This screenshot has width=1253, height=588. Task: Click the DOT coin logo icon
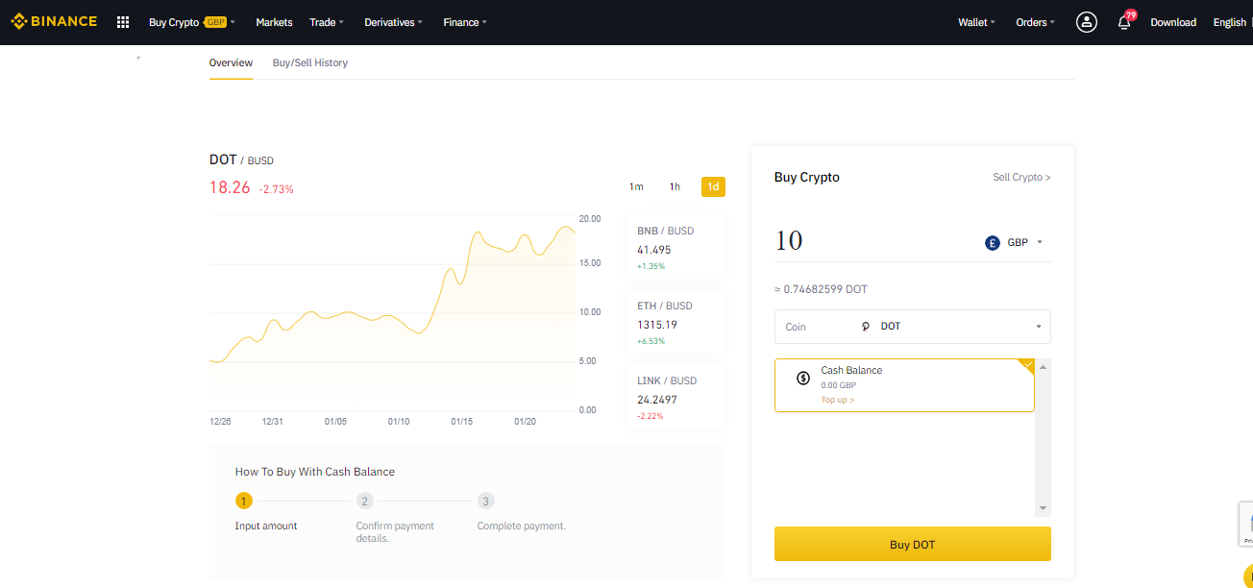866,327
